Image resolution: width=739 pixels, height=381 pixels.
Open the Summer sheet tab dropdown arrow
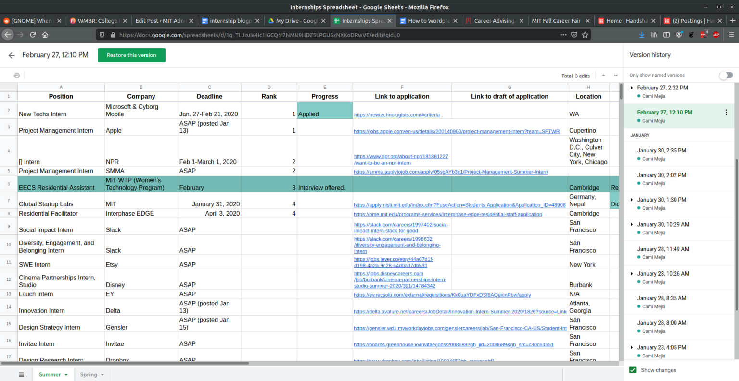[x=66, y=375]
